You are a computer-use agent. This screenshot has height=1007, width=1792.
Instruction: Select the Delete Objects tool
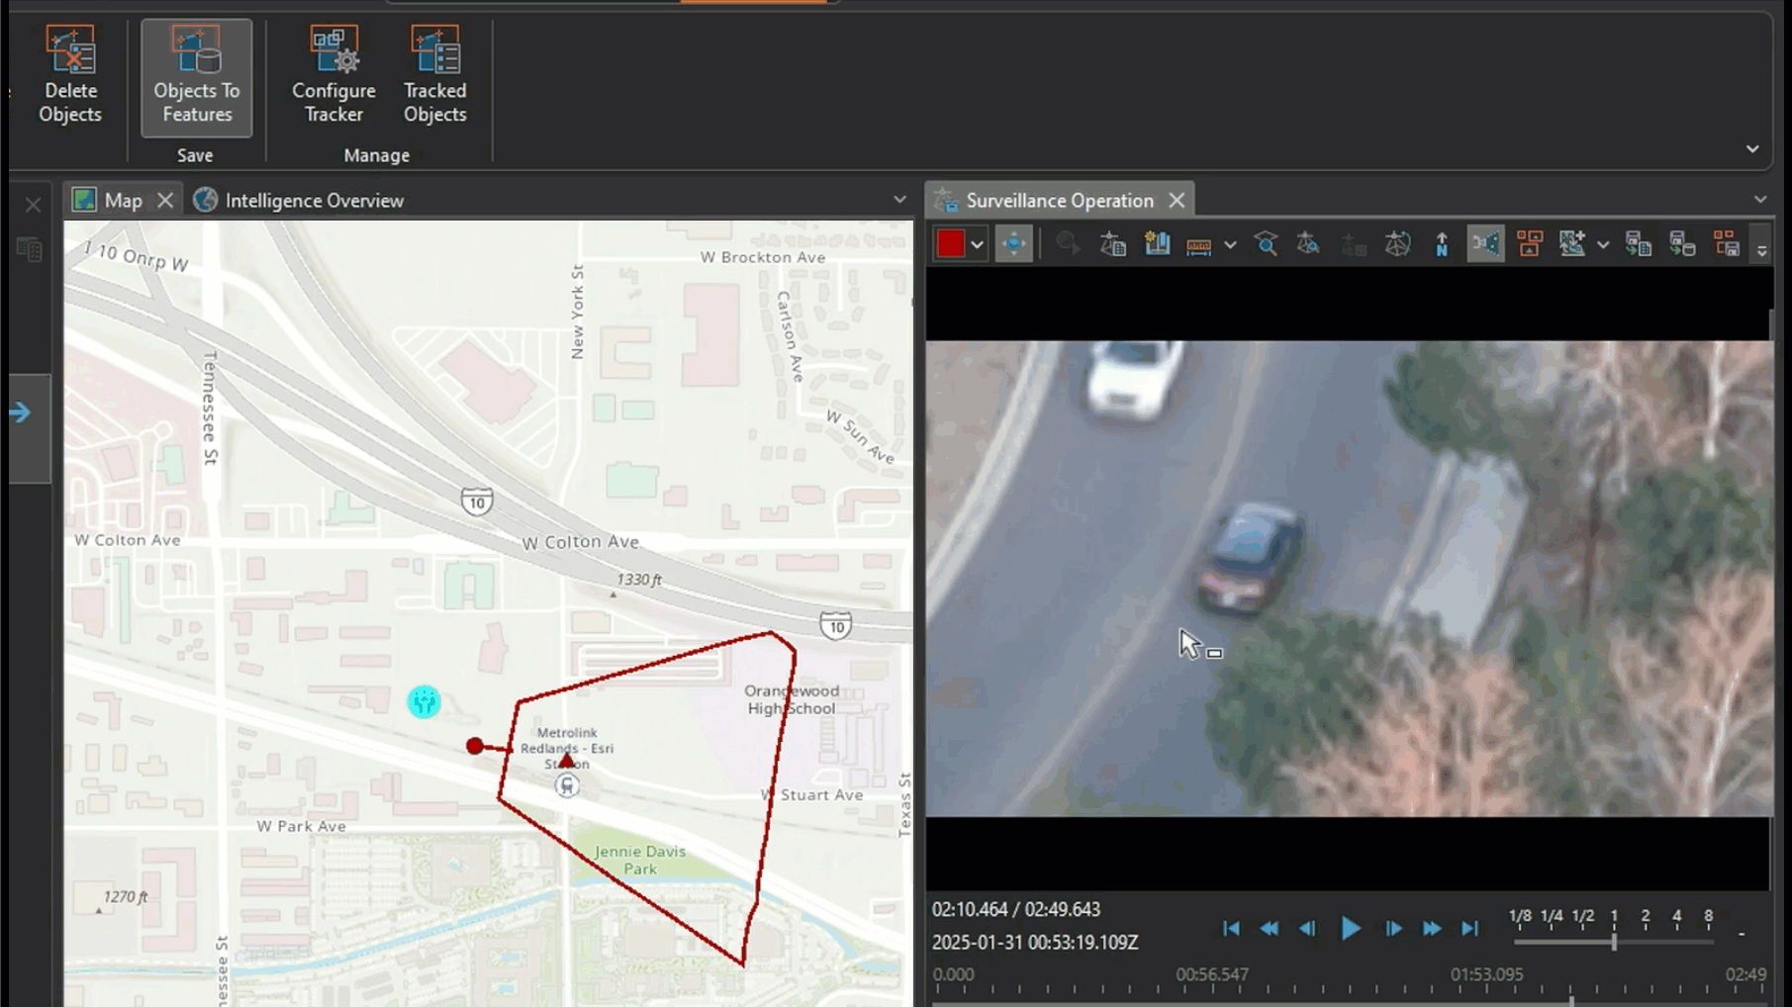(70, 74)
